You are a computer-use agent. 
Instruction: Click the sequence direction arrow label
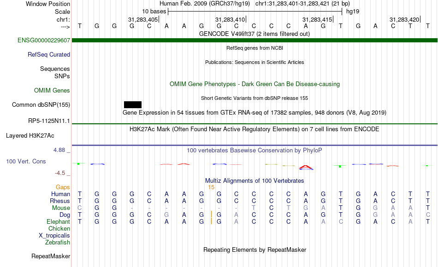coord(65,27)
